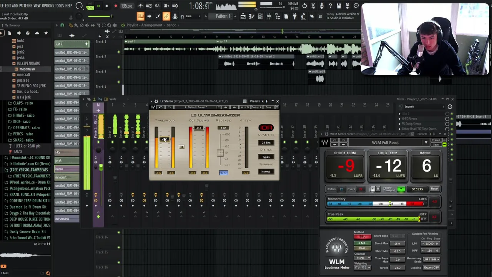
Task: Click the L2 Save button
Action: click(x=268, y=107)
